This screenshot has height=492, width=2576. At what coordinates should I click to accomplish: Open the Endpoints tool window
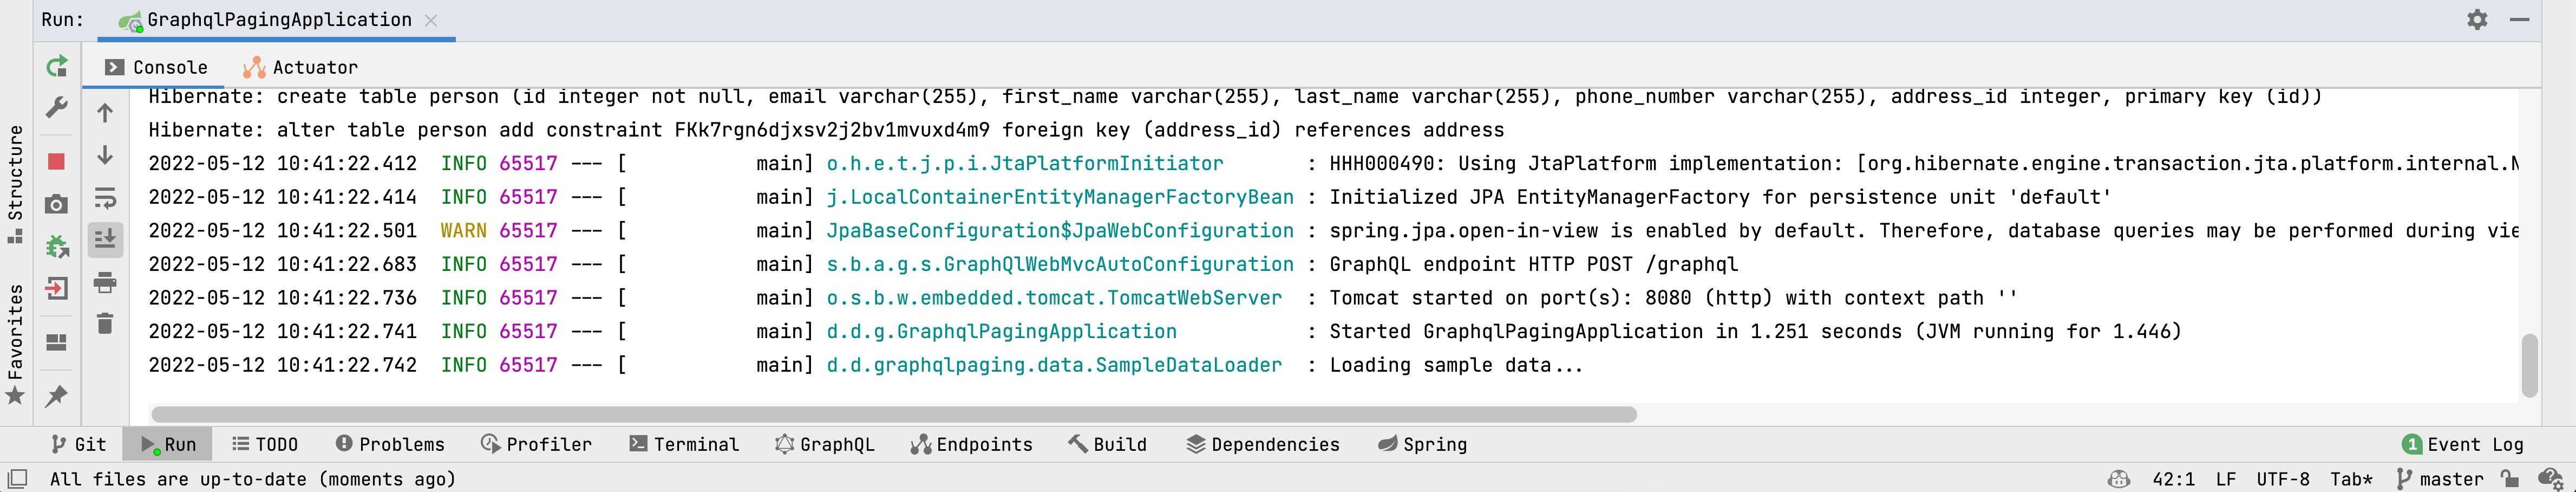tap(972, 444)
